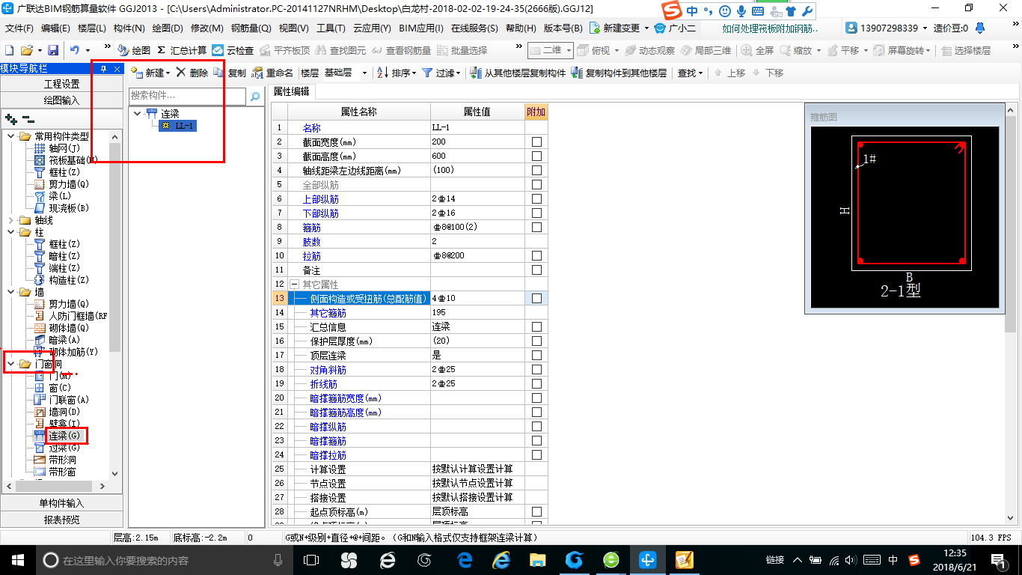This screenshot has width=1022, height=575.
Task: Launch 云检查 cloud check
Action: [x=233, y=50]
